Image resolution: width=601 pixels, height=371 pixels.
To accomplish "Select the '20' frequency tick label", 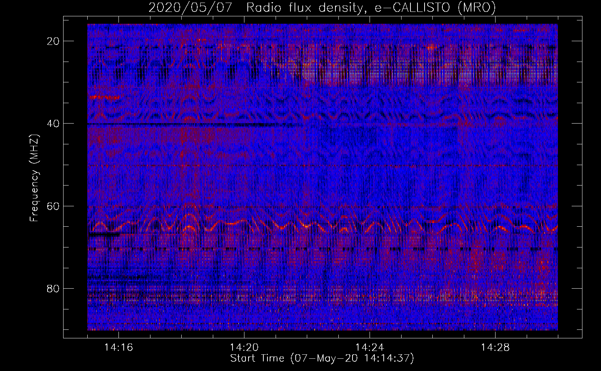I will tap(53, 41).
